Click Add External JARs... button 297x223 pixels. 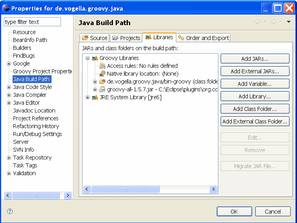255,71
